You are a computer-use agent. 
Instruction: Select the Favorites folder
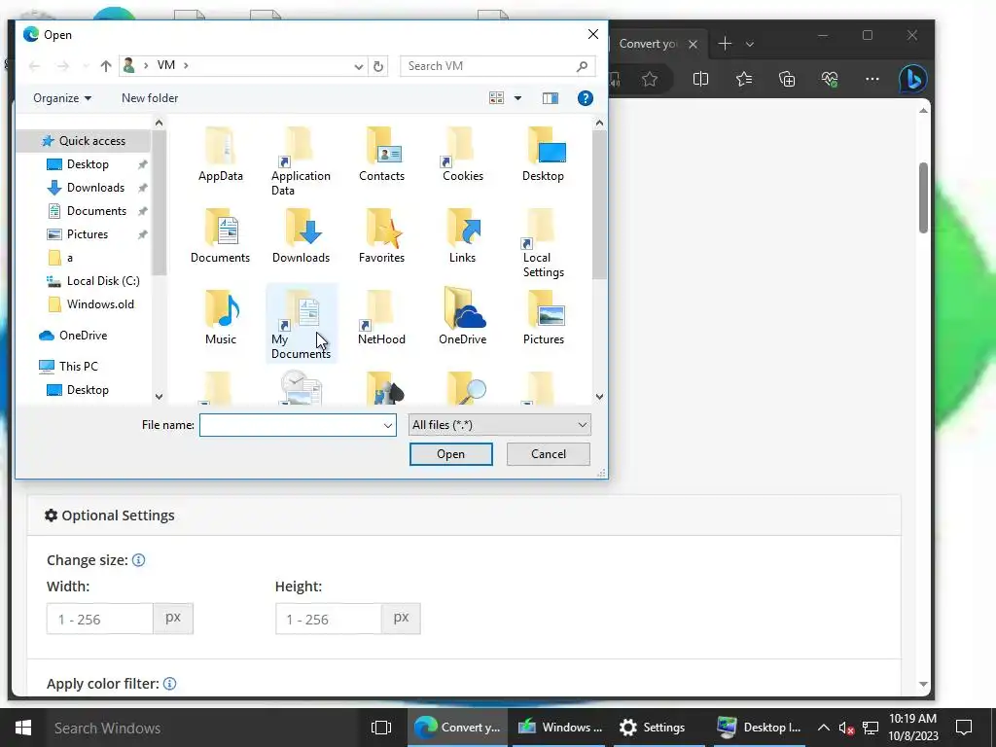pos(381,236)
